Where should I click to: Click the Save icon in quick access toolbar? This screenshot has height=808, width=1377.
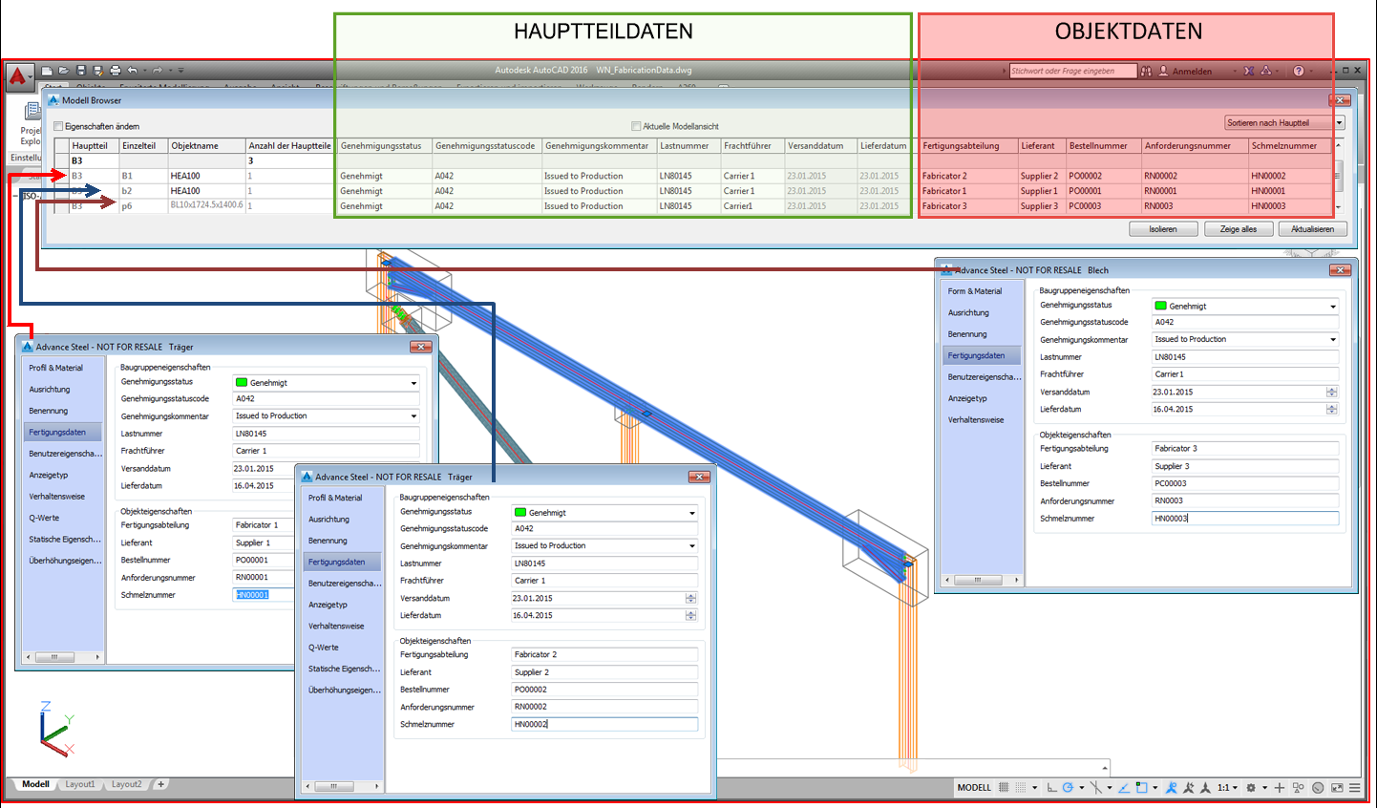point(81,71)
